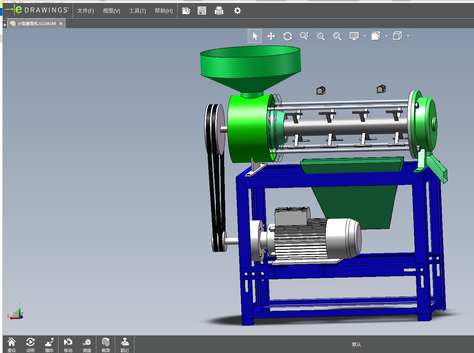This screenshot has width=474, height=353.
Task: Click the 重设 (Reset) home tool
Action: pyautogui.click(x=12, y=345)
